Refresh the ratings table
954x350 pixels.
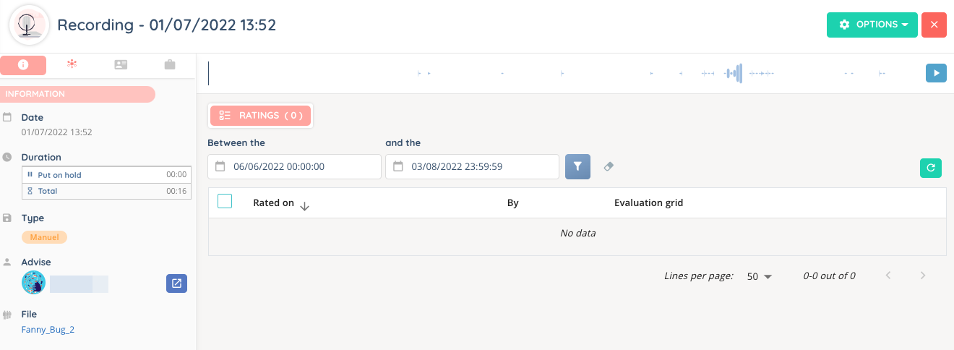tap(931, 168)
